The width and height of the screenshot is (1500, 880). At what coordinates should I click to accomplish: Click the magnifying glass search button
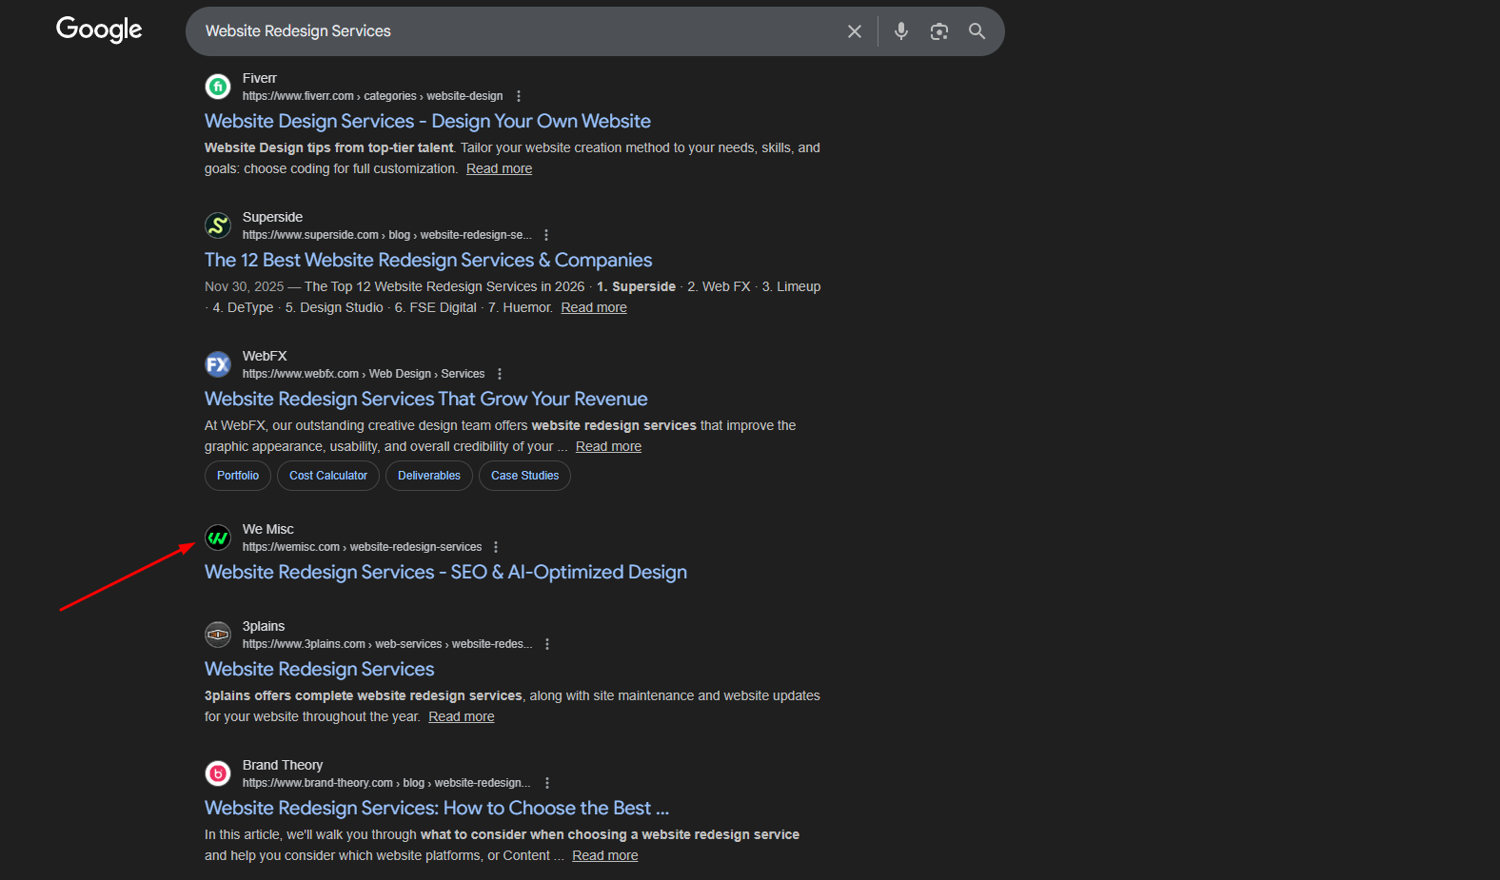tap(977, 31)
